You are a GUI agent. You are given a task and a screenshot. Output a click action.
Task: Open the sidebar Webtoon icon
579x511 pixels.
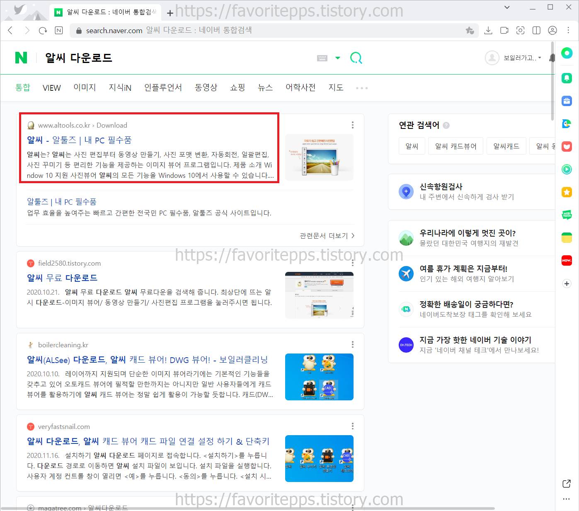tap(567, 215)
